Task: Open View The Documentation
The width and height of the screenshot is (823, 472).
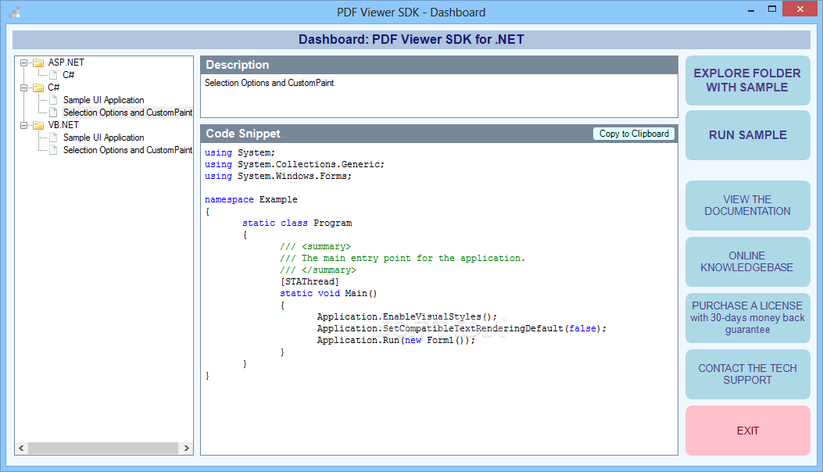Action: 747,206
